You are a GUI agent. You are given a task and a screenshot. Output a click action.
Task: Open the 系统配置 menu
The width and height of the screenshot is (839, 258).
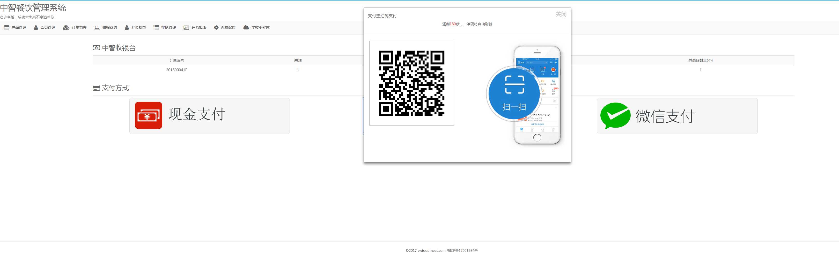225,28
